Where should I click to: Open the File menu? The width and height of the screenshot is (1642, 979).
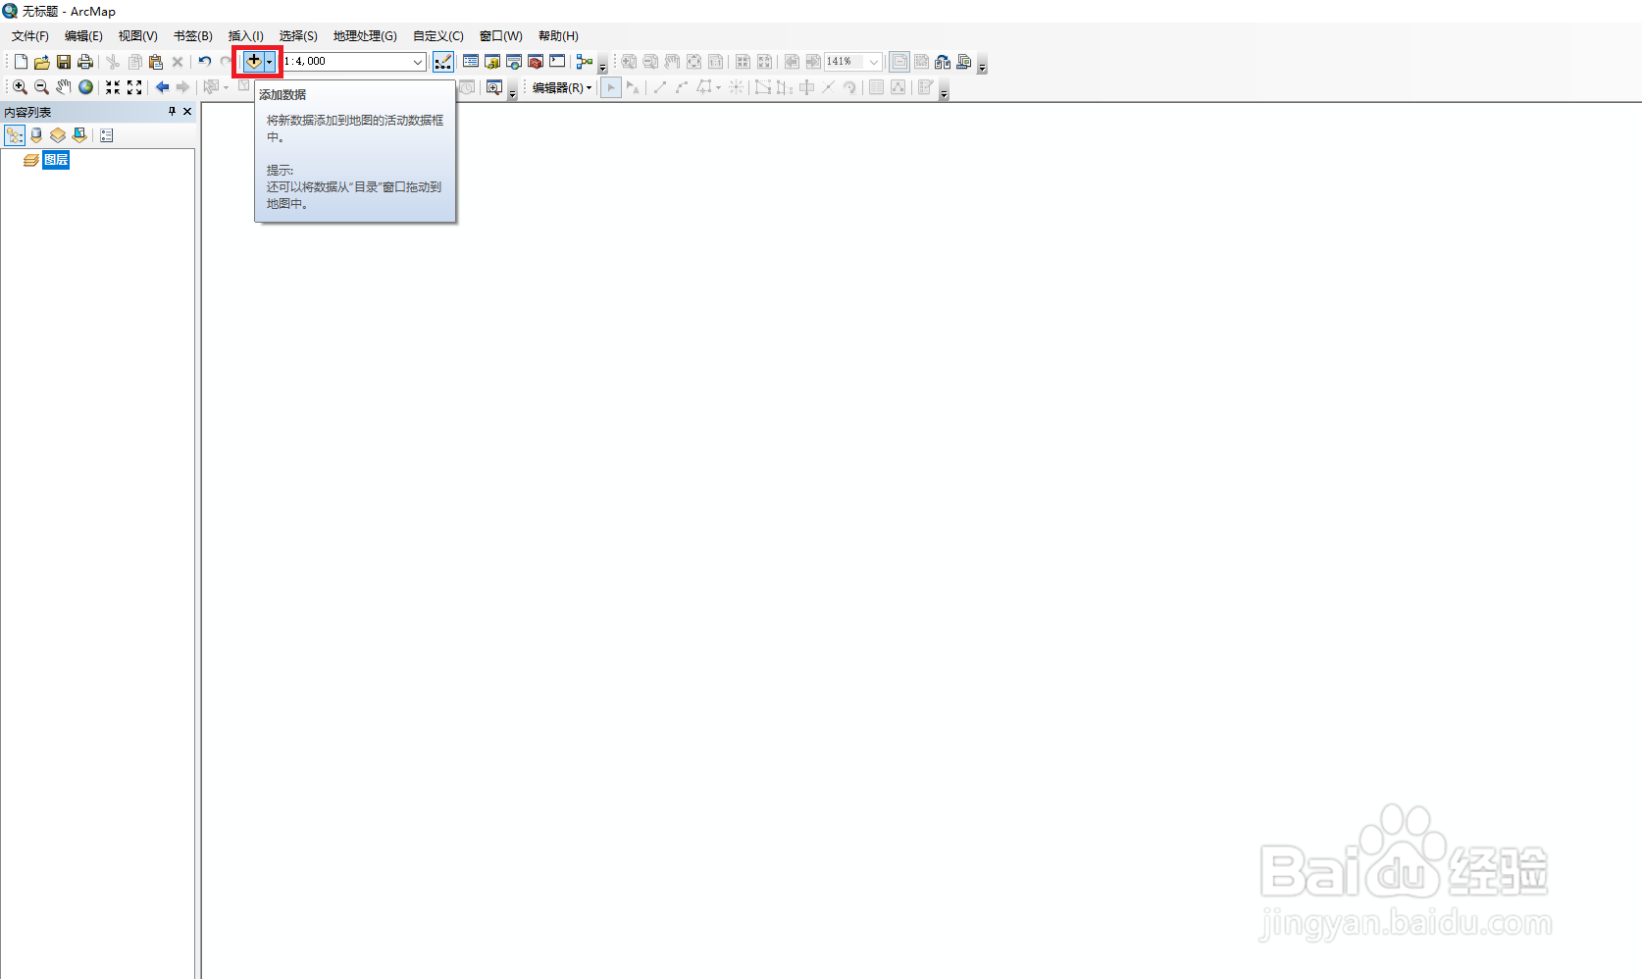30,36
